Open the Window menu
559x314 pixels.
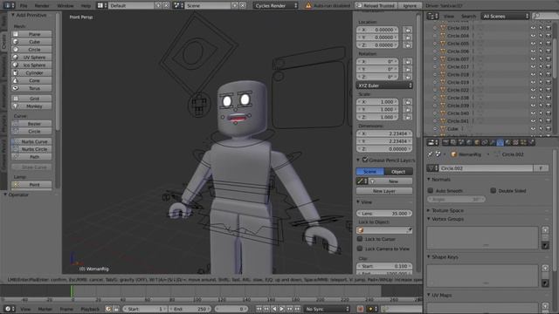[66, 6]
